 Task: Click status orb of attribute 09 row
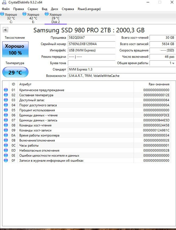coord(6,130)
